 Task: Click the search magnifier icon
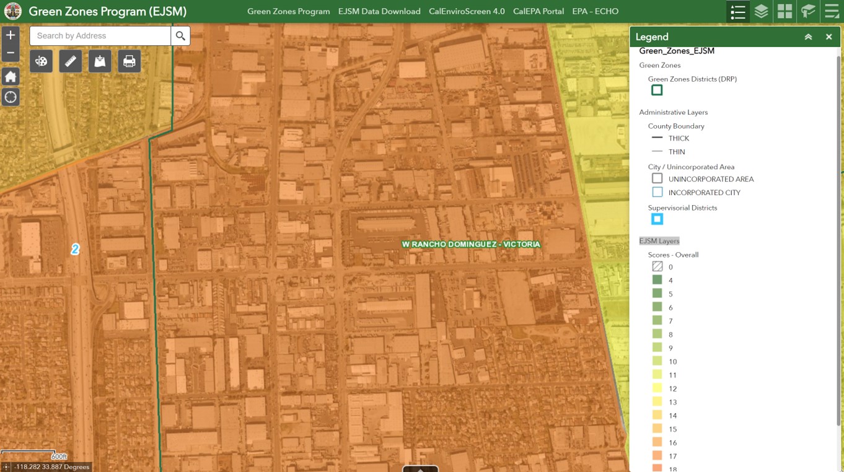180,35
